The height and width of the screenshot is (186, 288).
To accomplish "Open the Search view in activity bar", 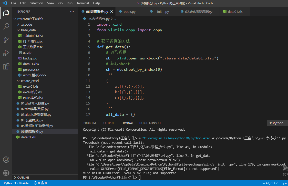I will coord(6,26).
